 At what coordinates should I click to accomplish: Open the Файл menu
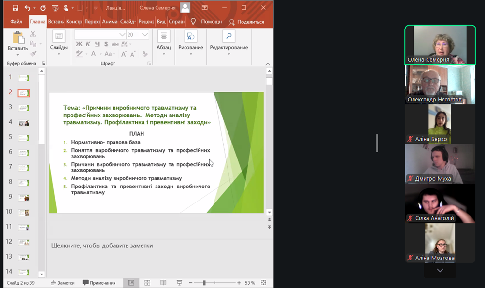[16, 22]
